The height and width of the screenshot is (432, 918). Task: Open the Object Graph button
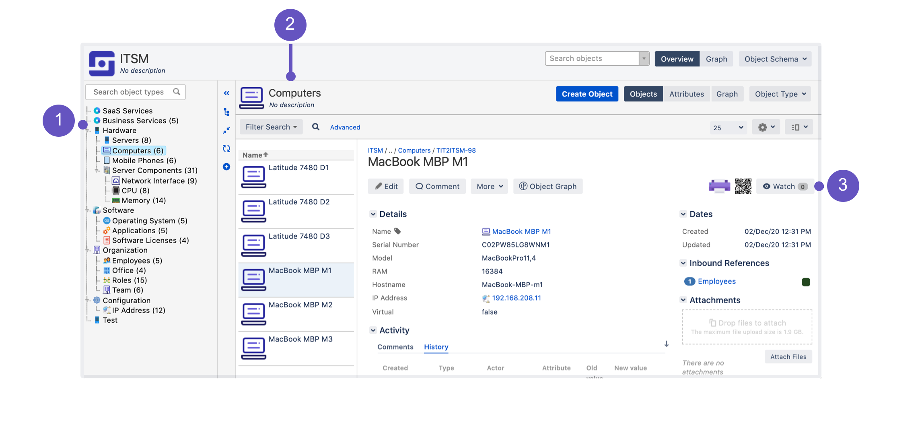(548, 186)
